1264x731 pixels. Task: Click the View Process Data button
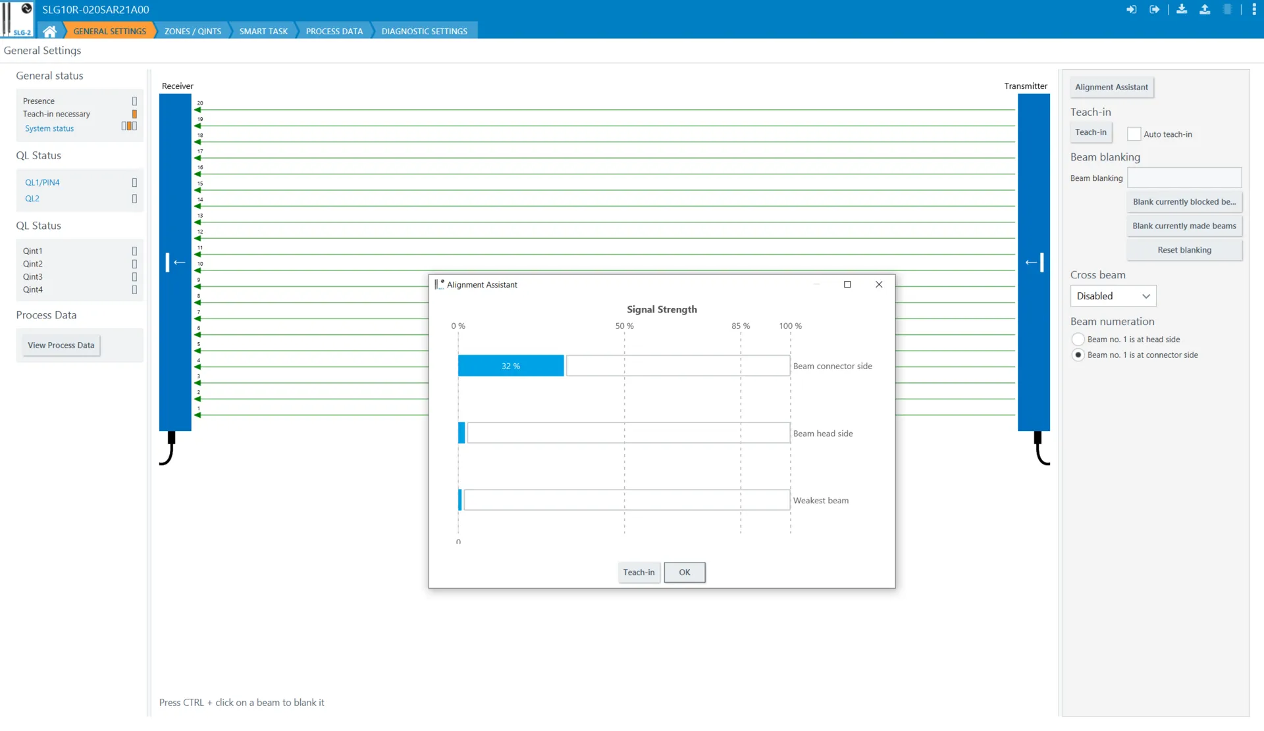pos(61,345)
